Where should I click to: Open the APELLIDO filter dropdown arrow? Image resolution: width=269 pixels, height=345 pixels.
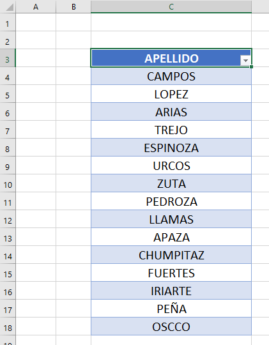pyautogui.click(x=245, y=60)
